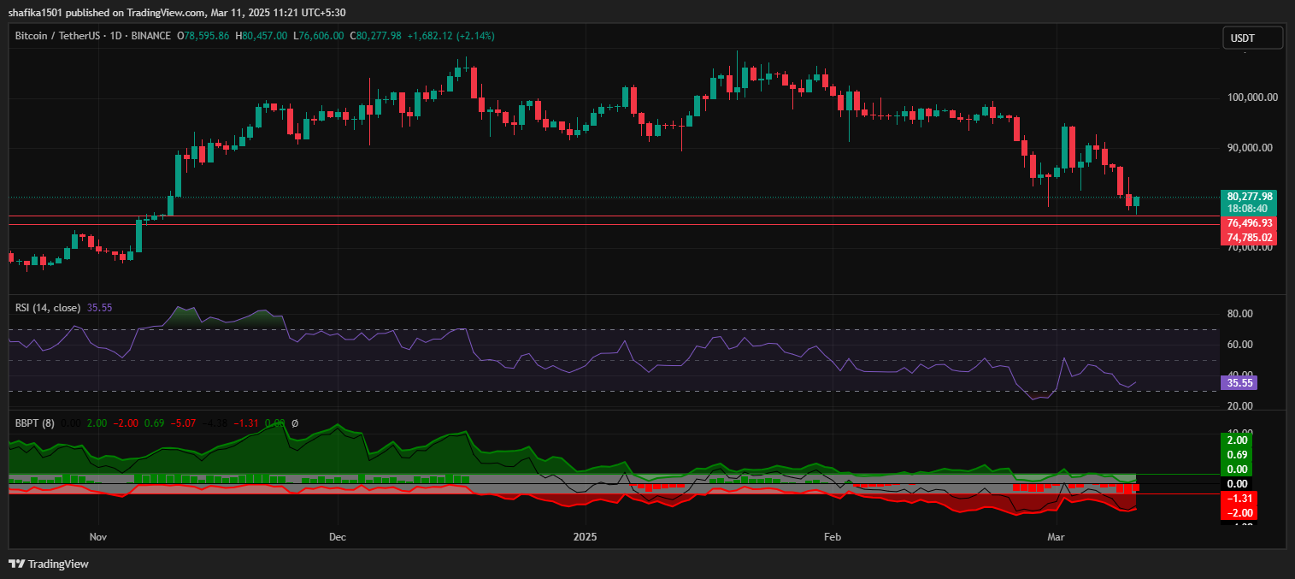Click the red BBPT badge showing -1.31
The image size is (1295, 579).
coord(1238,497)
